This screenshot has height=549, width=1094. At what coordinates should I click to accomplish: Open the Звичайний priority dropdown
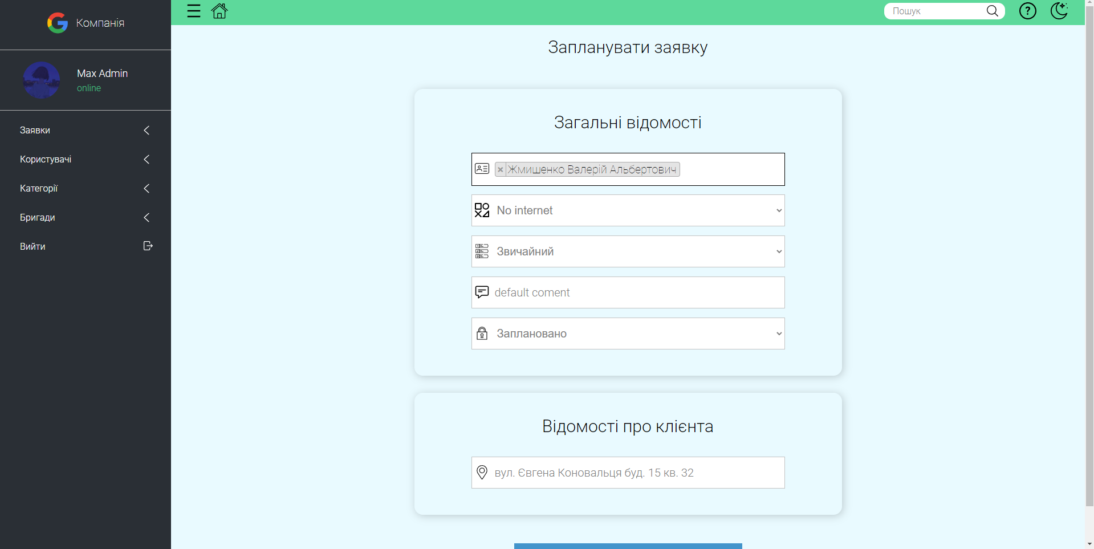click(x=627, y=251)
